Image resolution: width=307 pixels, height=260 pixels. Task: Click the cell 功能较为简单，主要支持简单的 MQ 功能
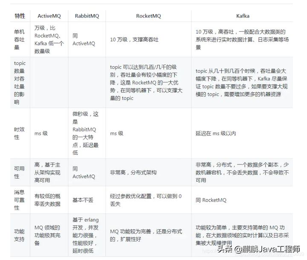242,235
